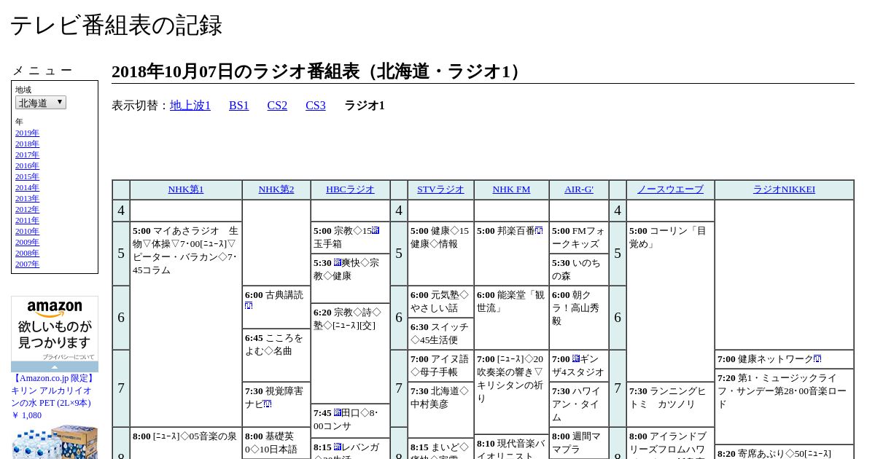Open the 北海道 region dropdown
The height and width of the screenshot is (459, 875).
41,103
